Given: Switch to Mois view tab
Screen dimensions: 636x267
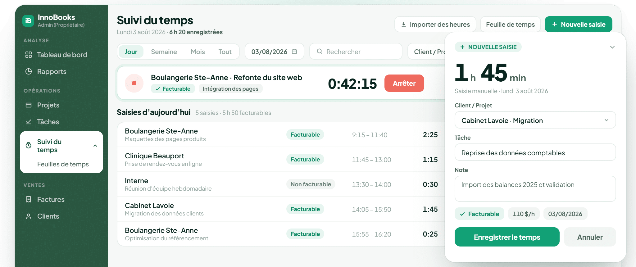Looking at the screenshot, I should [198, 52].
